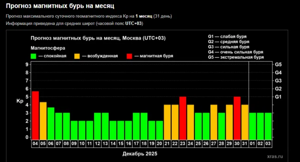
Task: Click the green bar above date 12
Action: click(97, 125)
